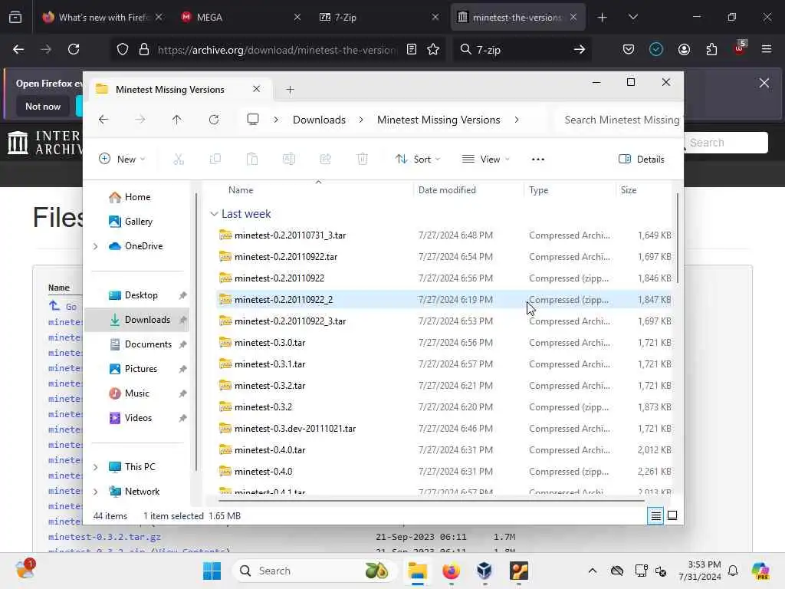This screenshot has width=785, height=589.
Task: Open Firefox extensions puzzle icon
Action: [711, 49]
